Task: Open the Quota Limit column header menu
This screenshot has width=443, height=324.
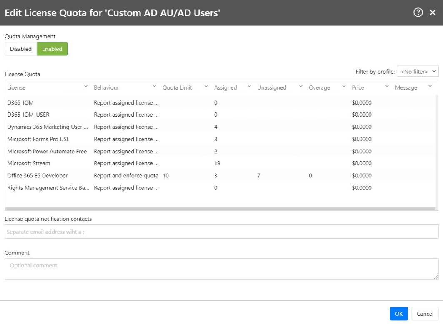Action: coord(206,86)
